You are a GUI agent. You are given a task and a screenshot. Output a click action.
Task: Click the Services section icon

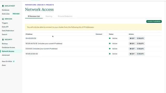click(x=3, y=19)
